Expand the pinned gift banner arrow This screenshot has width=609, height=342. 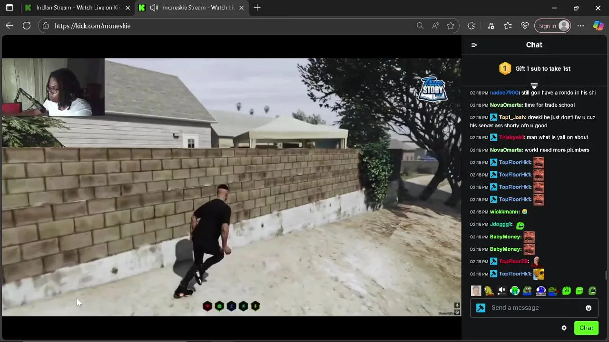[x=534, y=86]
